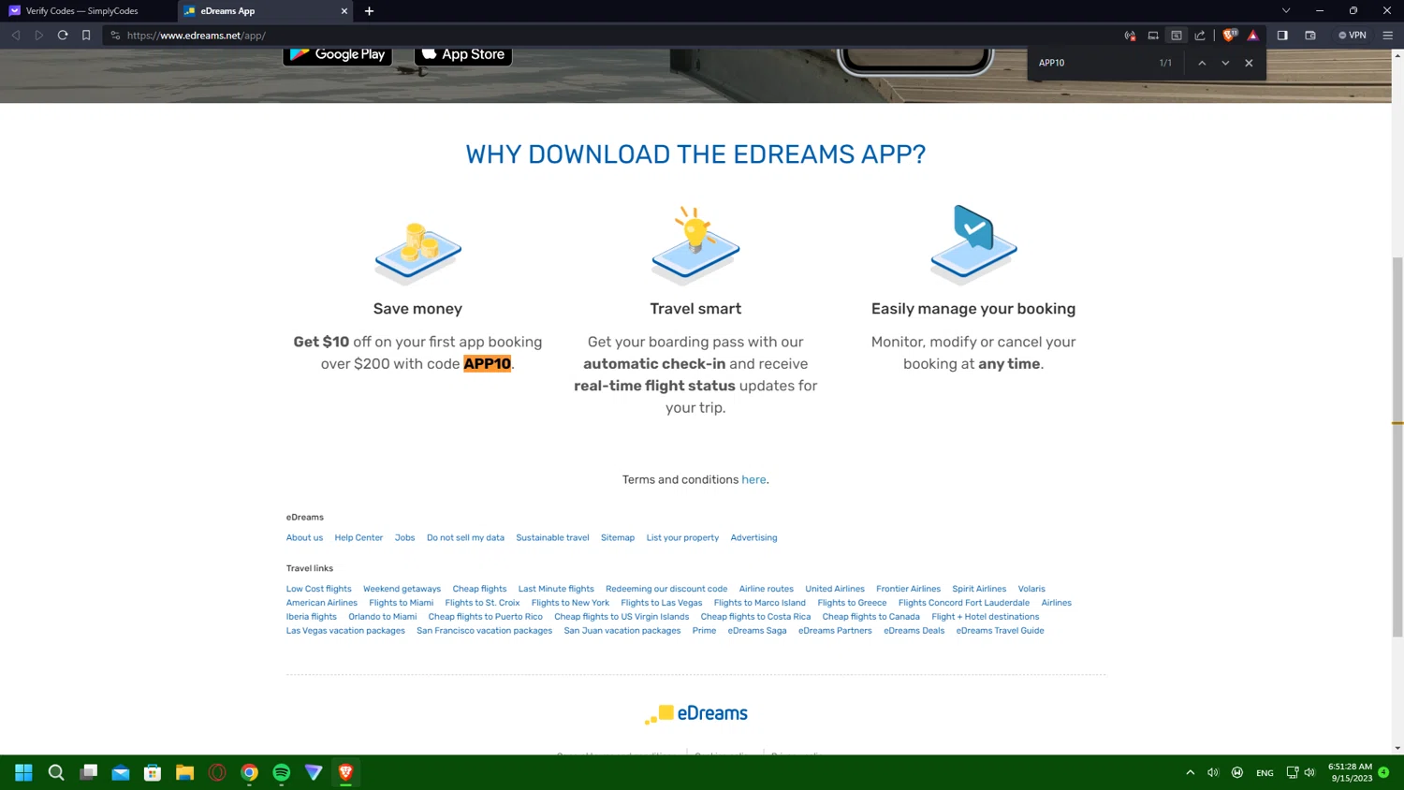Toggle the browser sidebar panel icon
The height and width of the screenshot is (790, 1404).
coord(1282,36)
